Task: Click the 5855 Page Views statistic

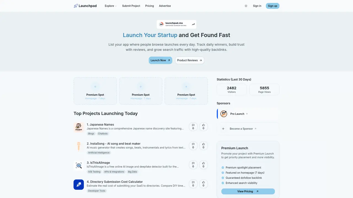Action: coord(264,89)
